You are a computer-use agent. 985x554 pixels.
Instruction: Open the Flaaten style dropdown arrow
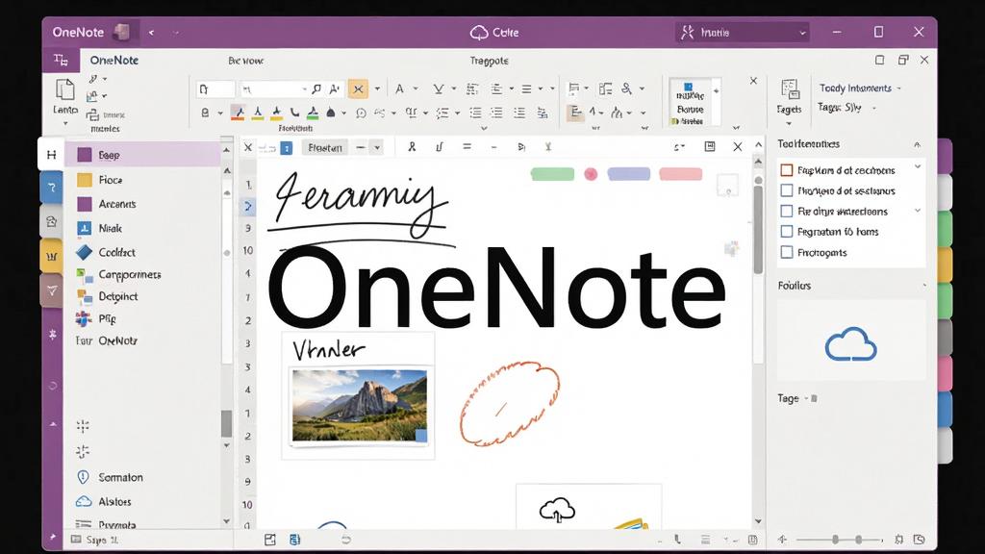(377, 147)
